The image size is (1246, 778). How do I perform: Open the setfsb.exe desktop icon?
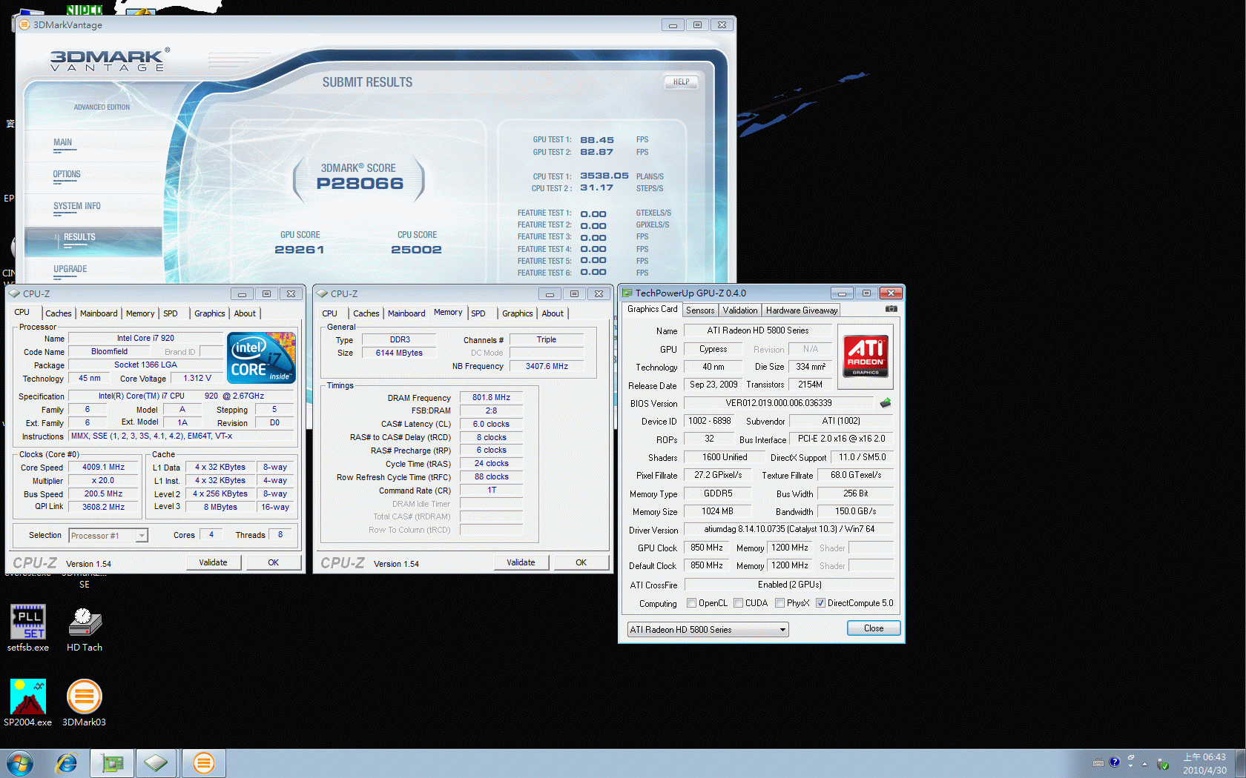(28, 628)
